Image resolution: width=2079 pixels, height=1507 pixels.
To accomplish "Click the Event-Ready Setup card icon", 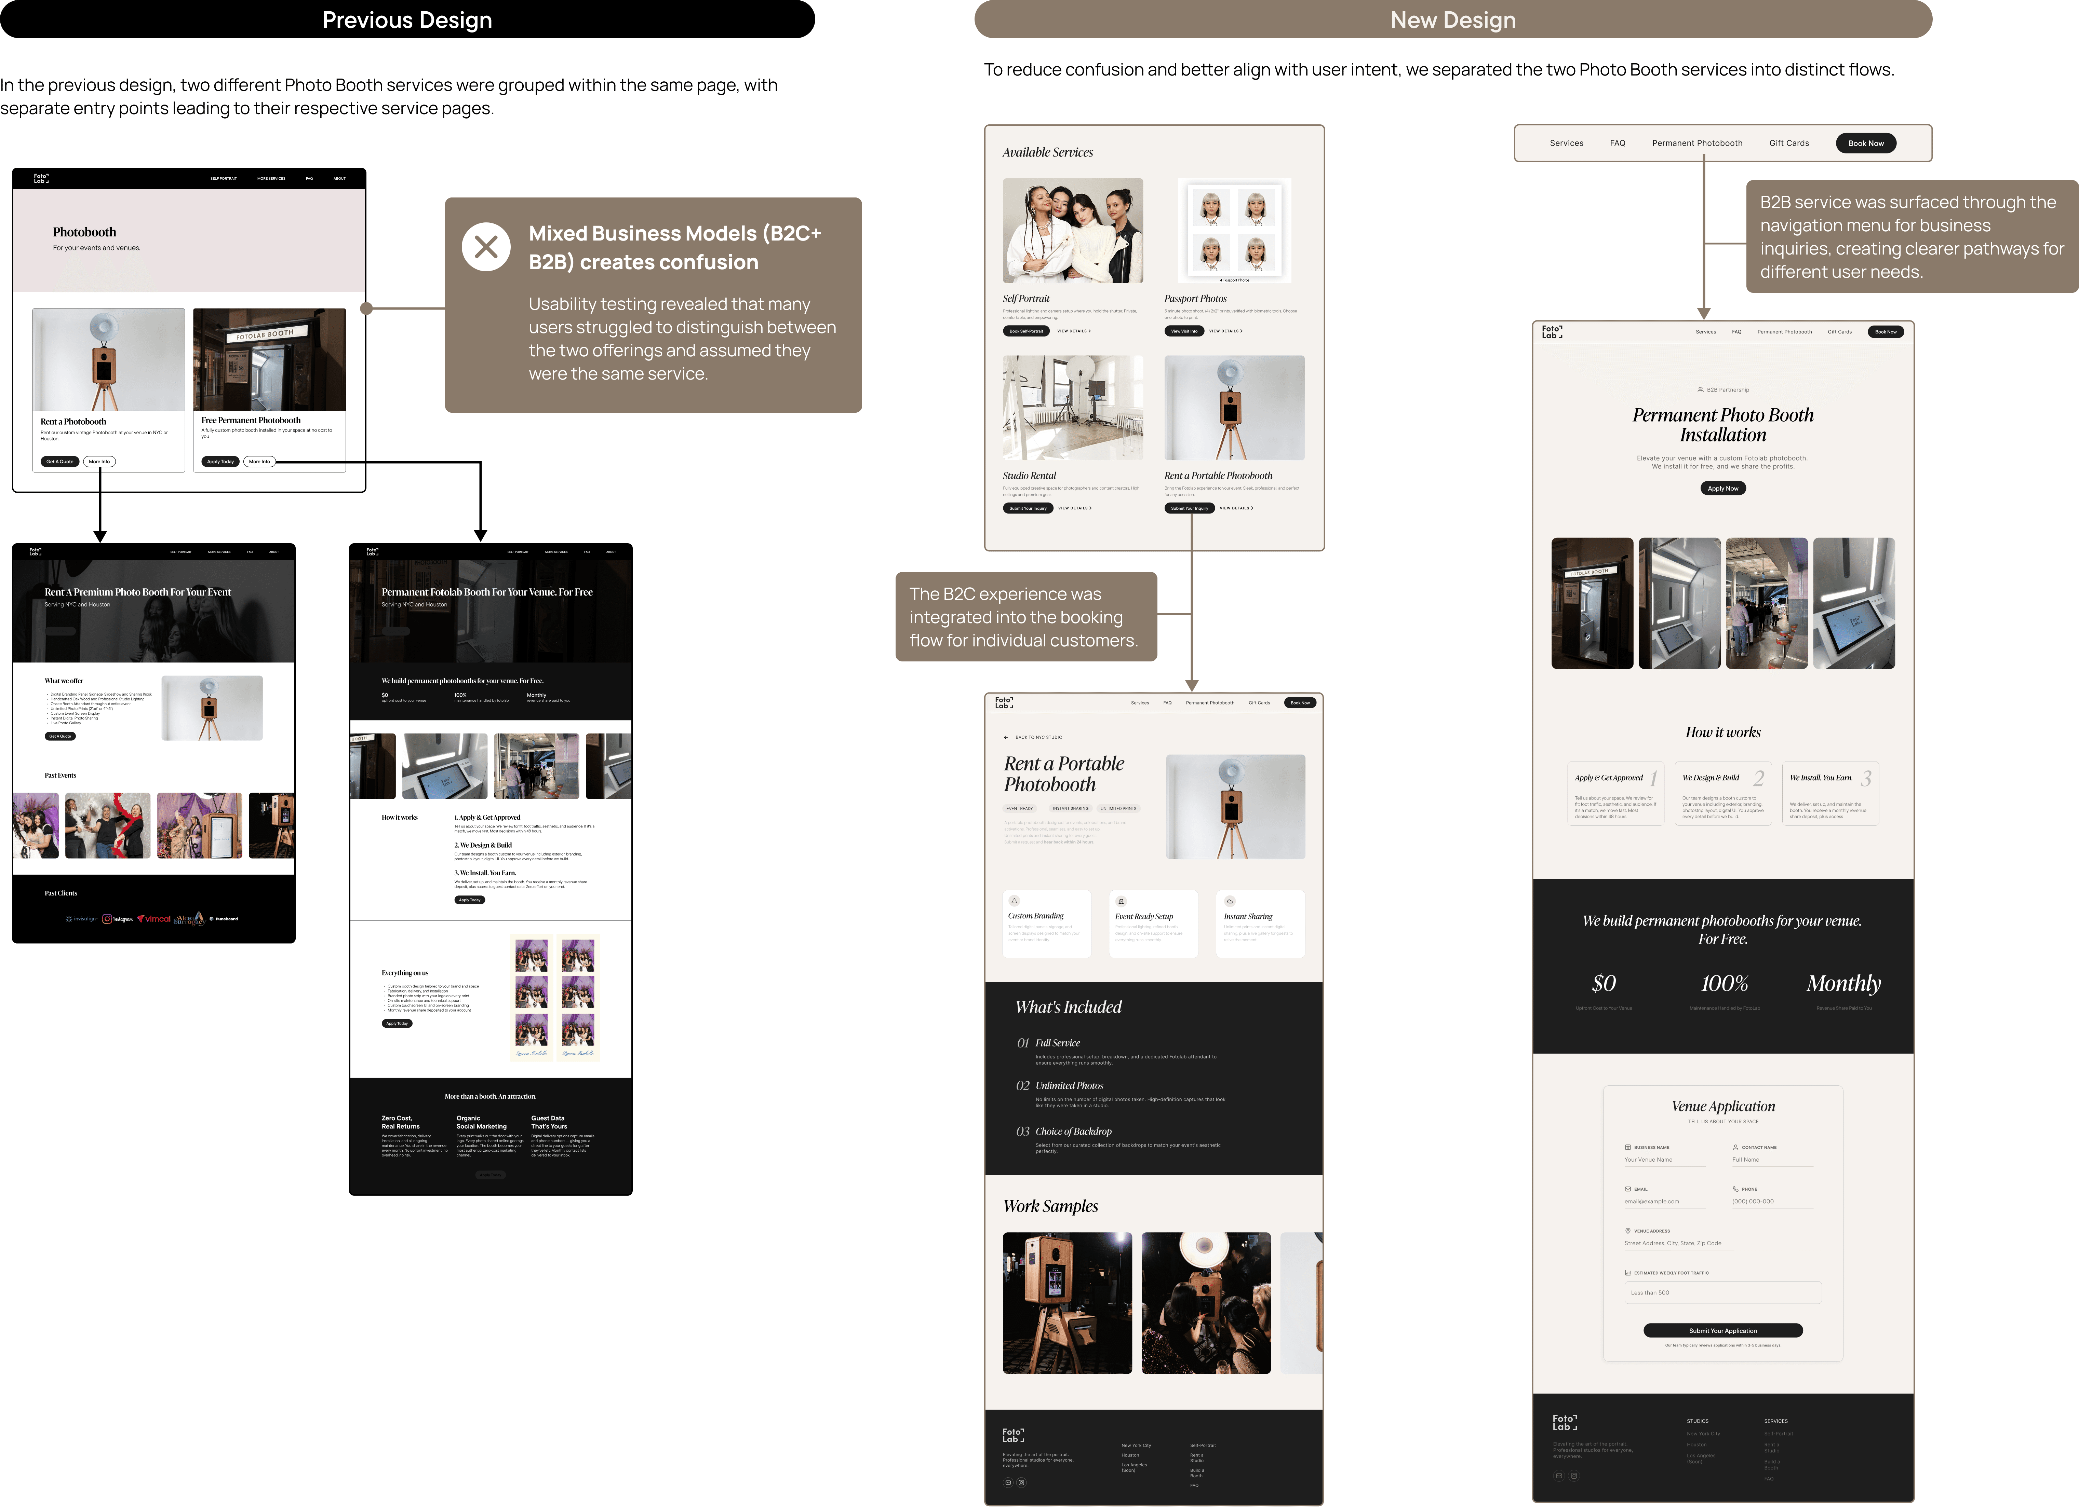I will coord(1121,902).
